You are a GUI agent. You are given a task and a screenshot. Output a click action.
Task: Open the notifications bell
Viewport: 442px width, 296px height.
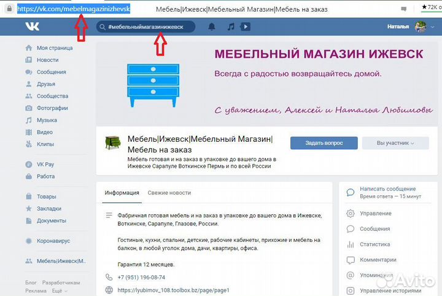click(212, 27)
